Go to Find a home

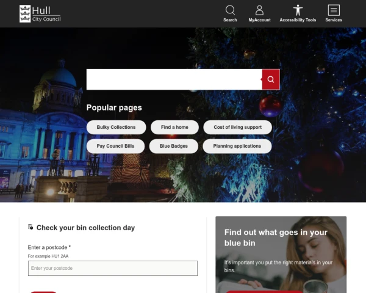coord(174,127)
